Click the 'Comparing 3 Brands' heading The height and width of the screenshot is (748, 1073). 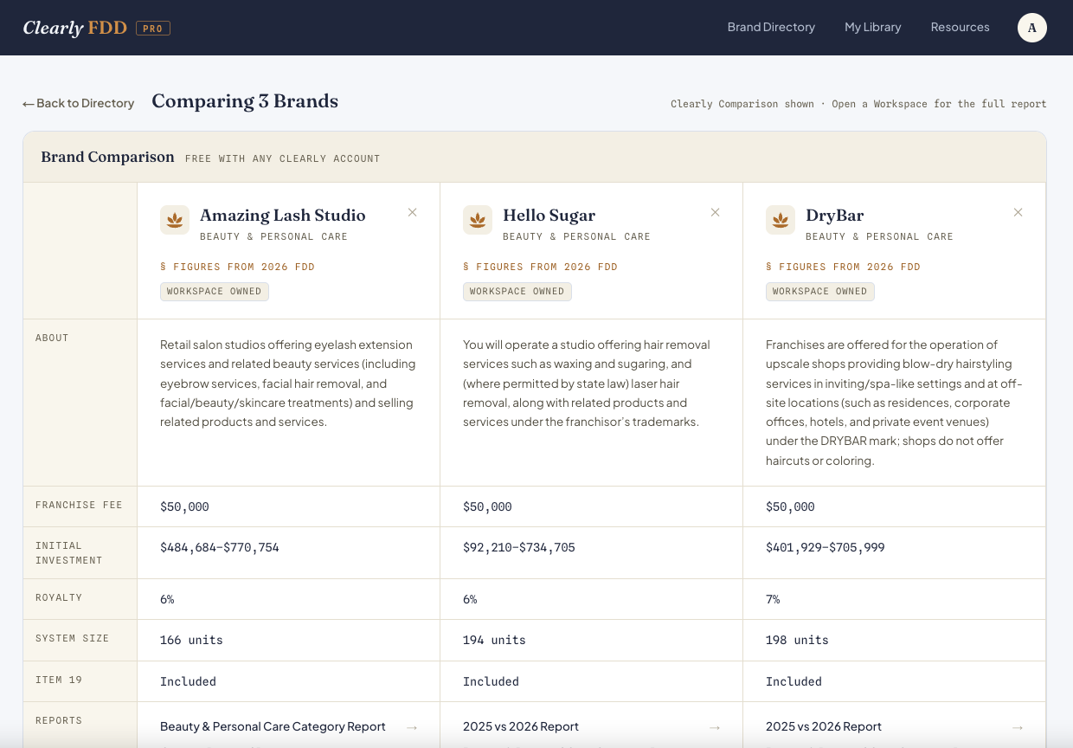245,101
